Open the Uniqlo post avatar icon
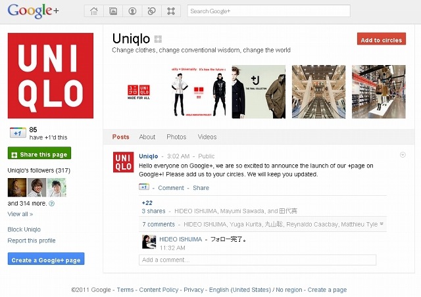Image resolution: width=421 pixels, height=297 pixels. [123, 162]
